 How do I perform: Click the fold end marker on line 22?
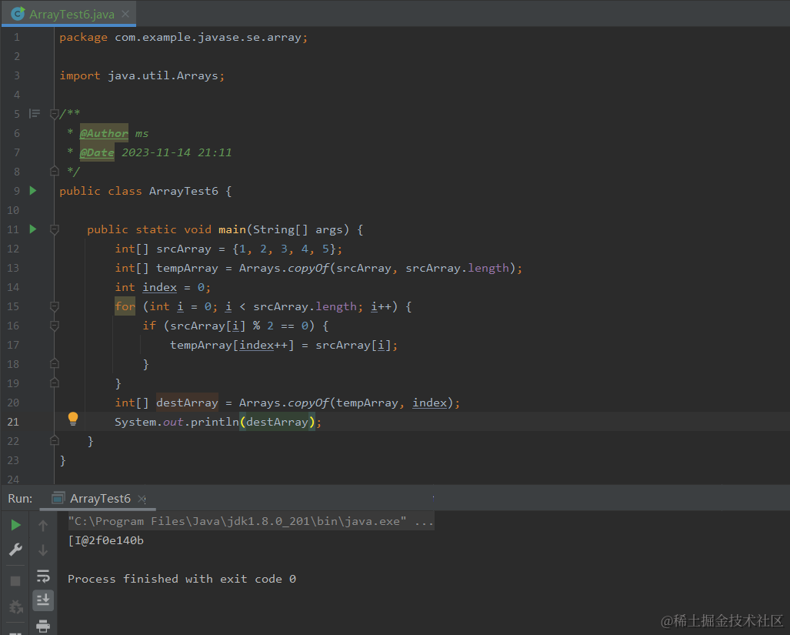(55, 441)
